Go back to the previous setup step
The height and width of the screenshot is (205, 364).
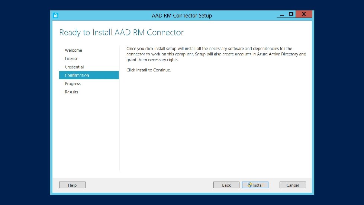tap(226, 185)
